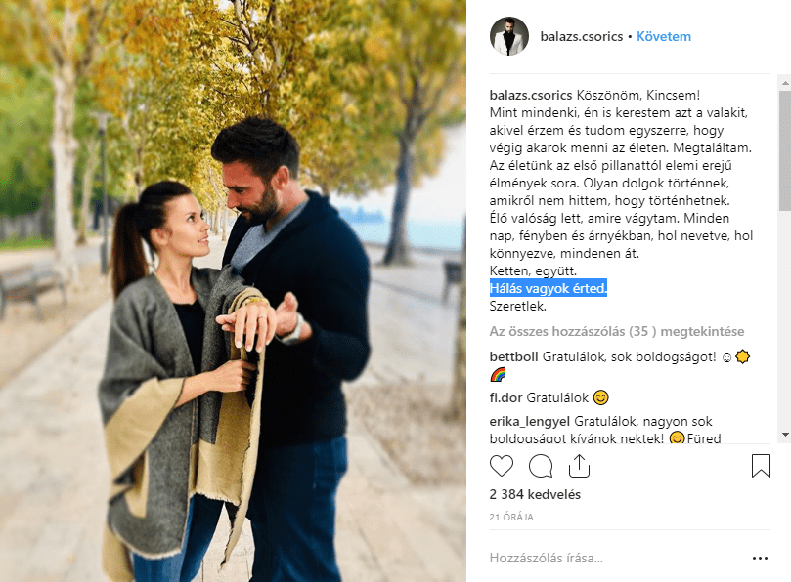The image size is (791, 582).
Task: Open bettboll commenter profile
Action: pos(513,356)
